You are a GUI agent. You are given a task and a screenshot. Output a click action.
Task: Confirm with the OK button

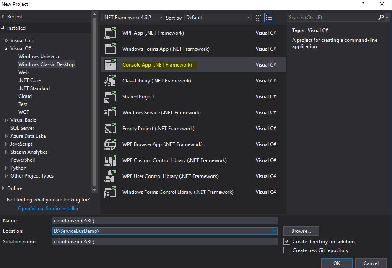coord(337,263)
